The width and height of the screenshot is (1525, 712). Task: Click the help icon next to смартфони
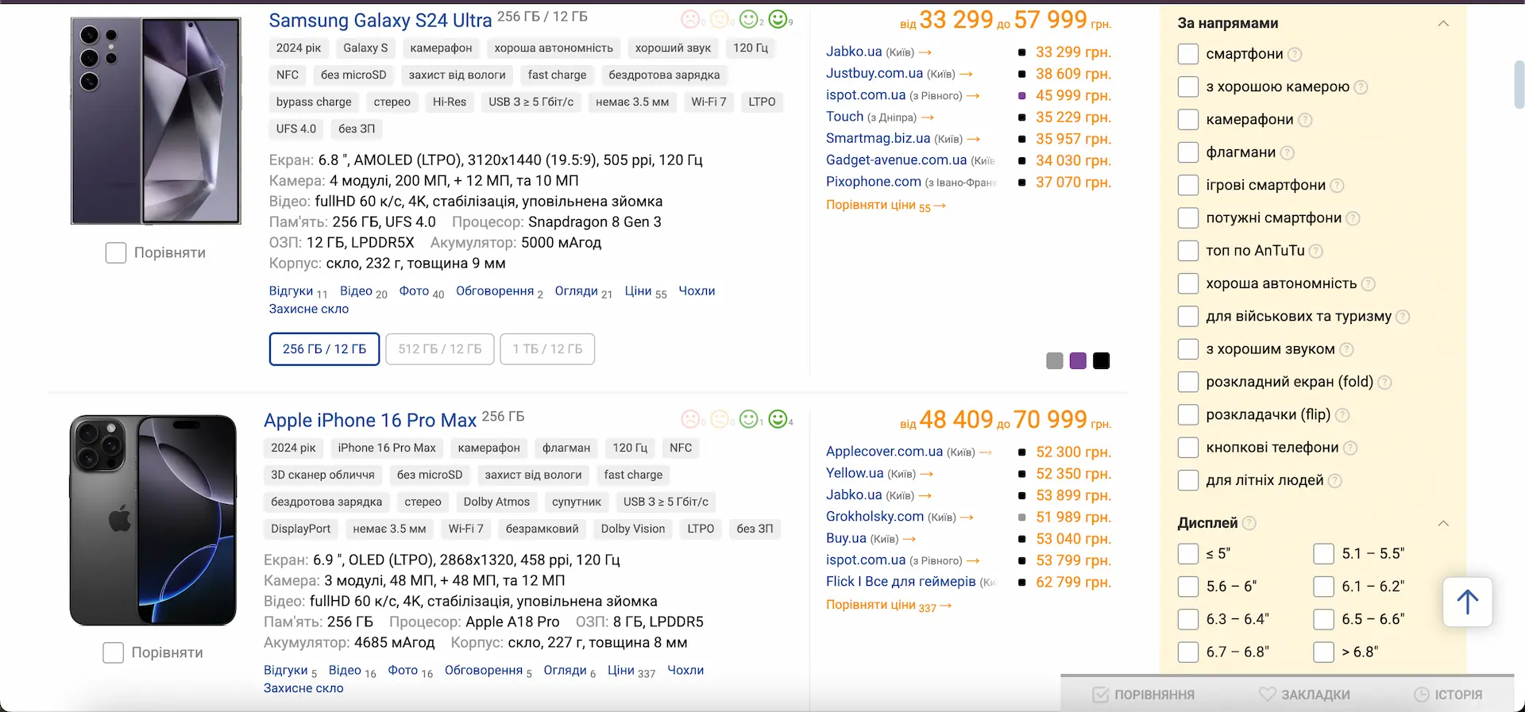pos(1295,54)
